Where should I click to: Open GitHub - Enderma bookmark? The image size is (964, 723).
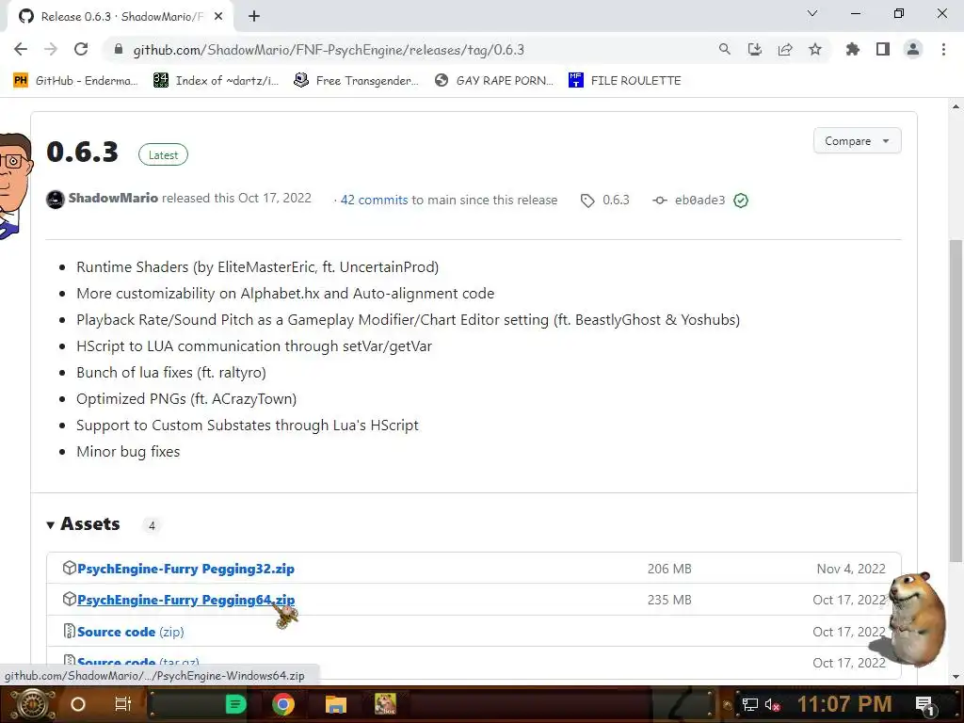75,81
